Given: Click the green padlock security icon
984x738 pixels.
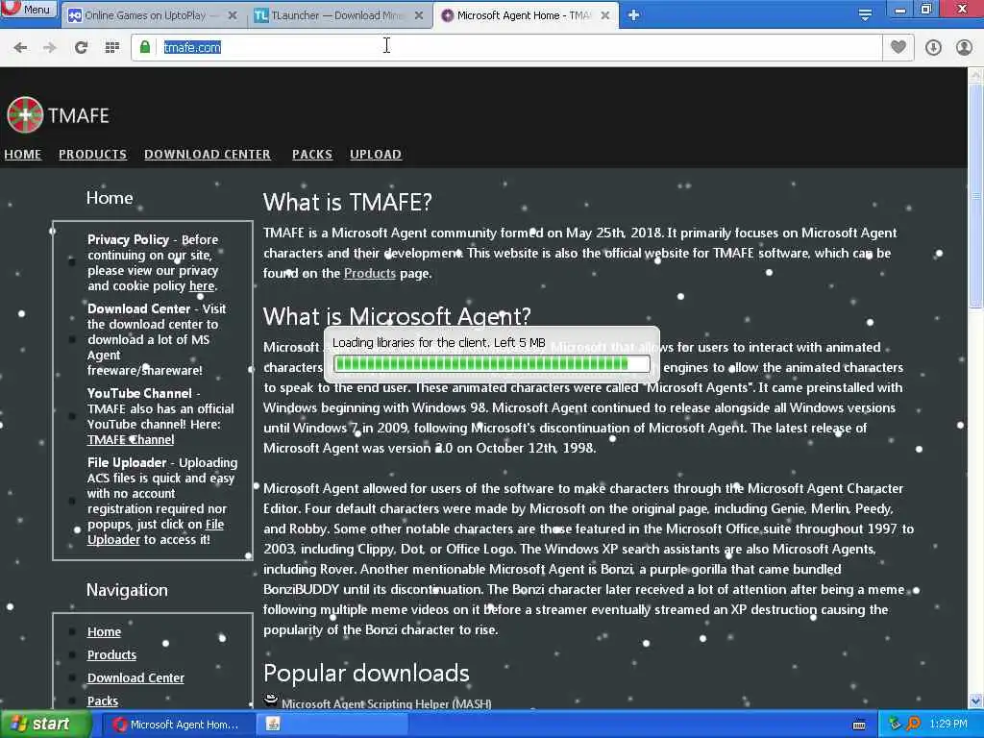Looking at the screenshot, I should [x=145, y=47].
